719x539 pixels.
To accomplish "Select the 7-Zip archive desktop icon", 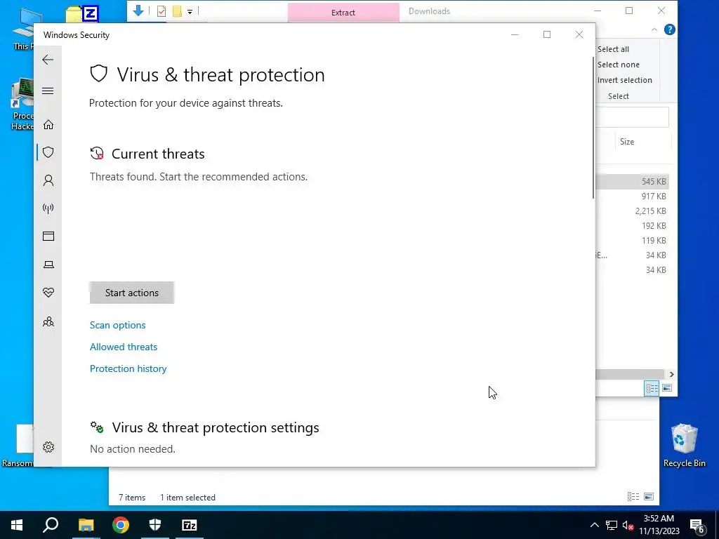I will click(83, 14).
